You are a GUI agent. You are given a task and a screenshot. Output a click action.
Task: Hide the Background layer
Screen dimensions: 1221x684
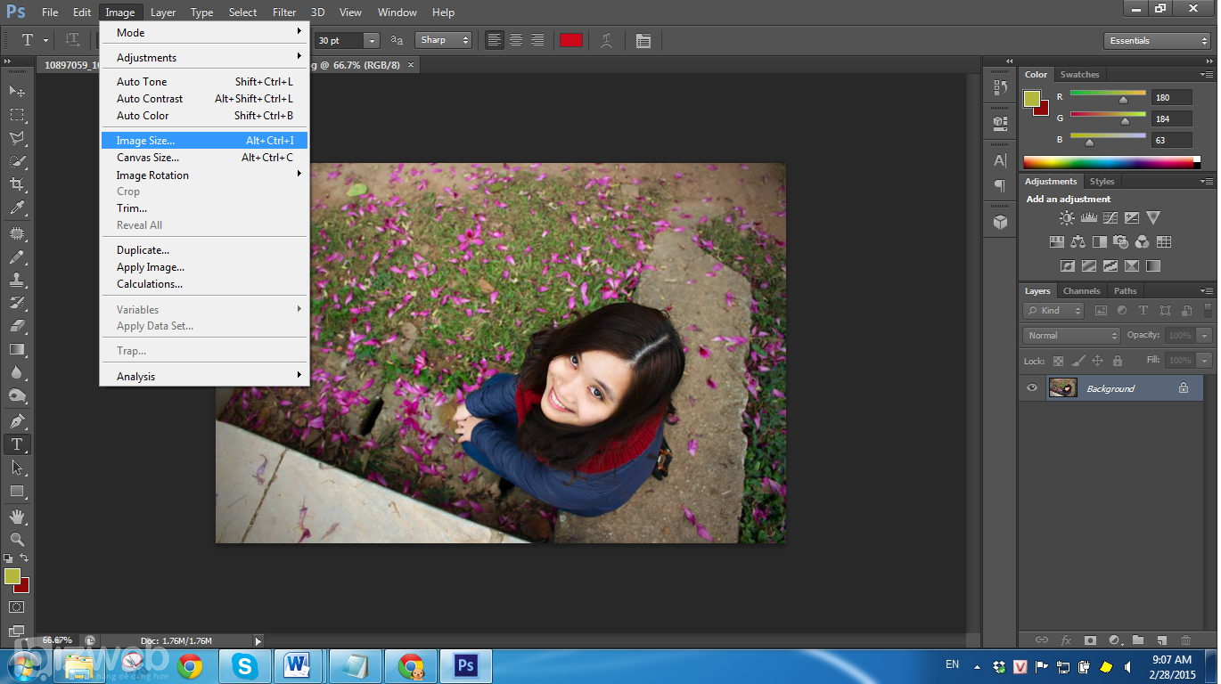[x=1031, y=387]
